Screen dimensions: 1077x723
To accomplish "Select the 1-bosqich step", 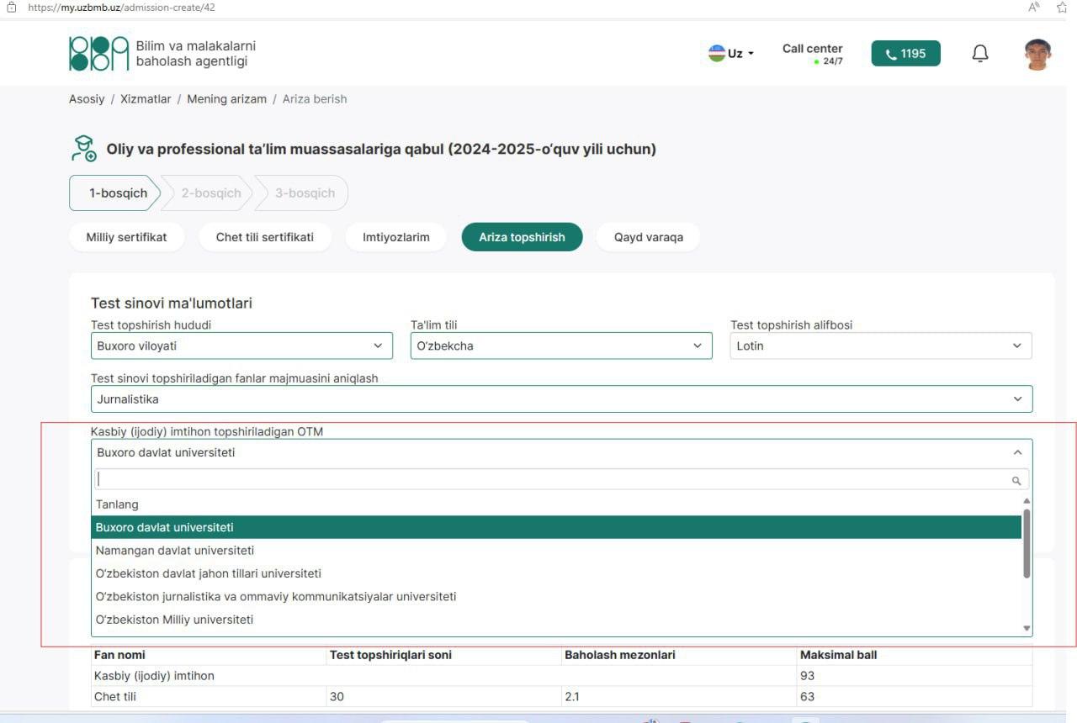I will pos(114,193).
